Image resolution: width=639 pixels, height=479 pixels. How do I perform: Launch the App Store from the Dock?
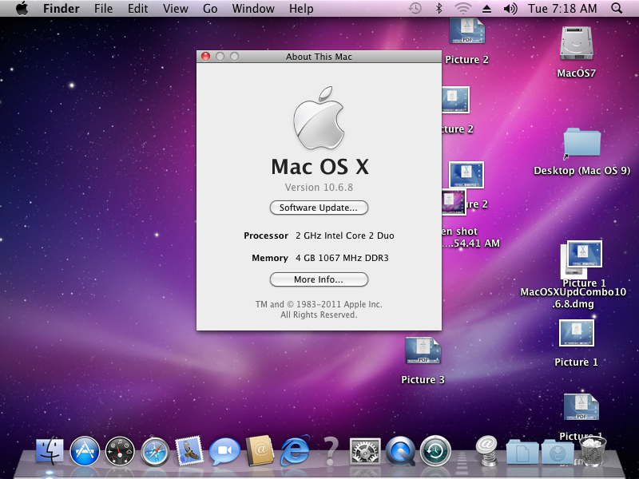pos(85,451)
